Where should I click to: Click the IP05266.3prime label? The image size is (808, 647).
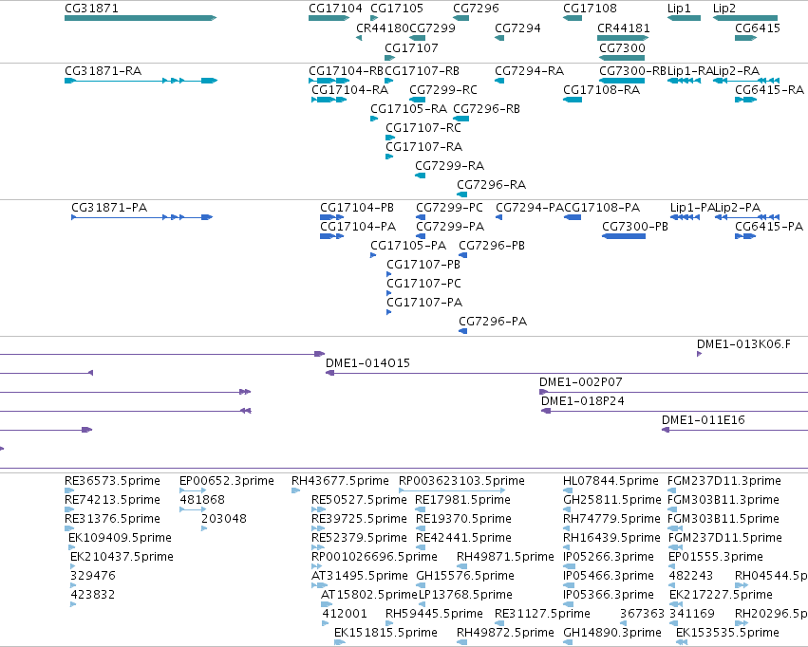608,557
